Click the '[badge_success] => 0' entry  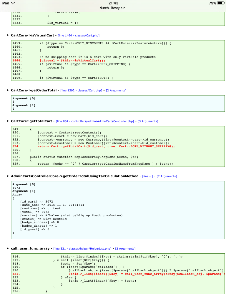tap(40, 222)
